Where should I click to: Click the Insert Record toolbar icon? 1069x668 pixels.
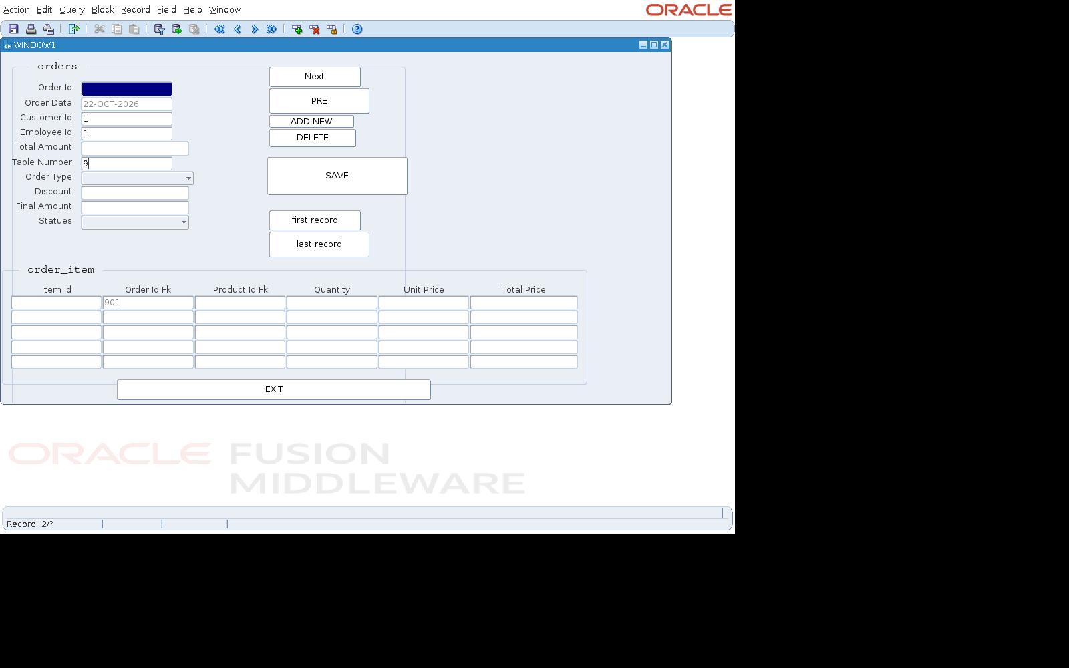pos(297,29)
